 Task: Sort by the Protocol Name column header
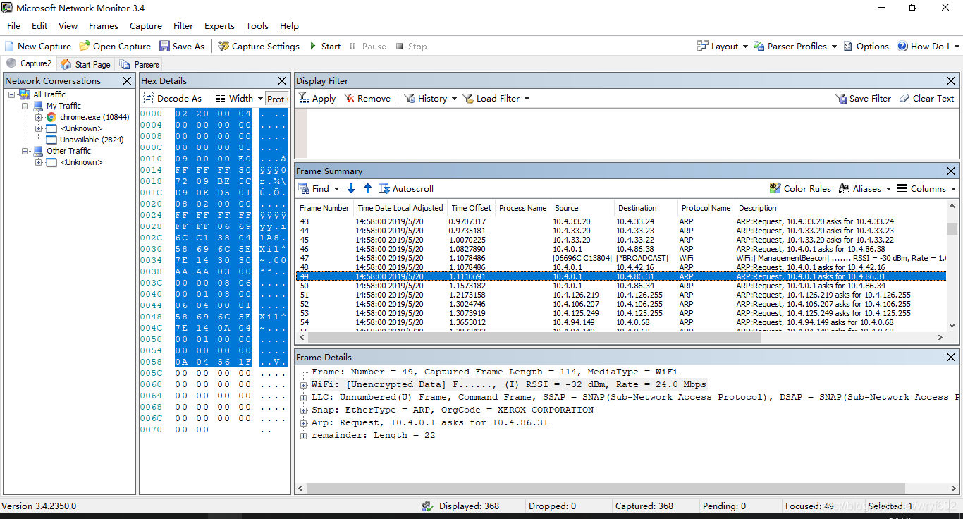coord(705,208)
